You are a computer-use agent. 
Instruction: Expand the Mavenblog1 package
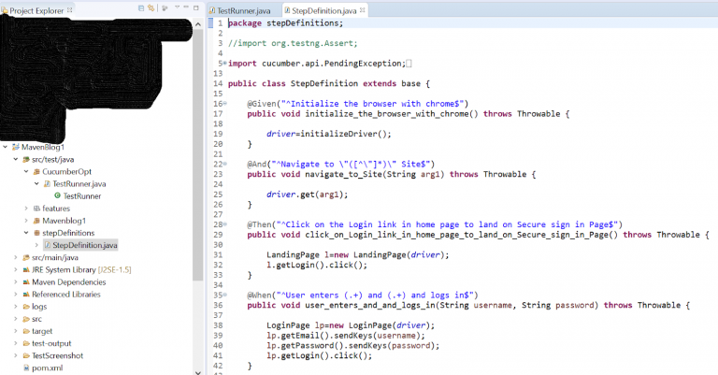pos(26,221)
